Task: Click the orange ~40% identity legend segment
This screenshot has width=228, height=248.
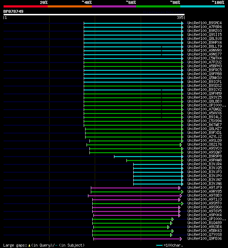Action: [x=70, y=6]
